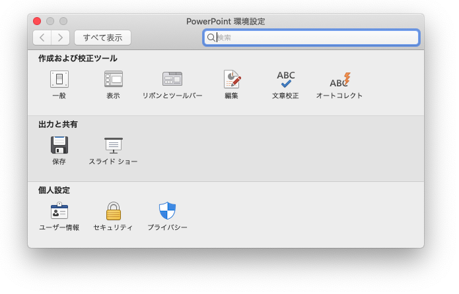This screenshot has height=294, width=459.
Task: Open the スライド ショー preferences icon
Action: click(114, 145)
